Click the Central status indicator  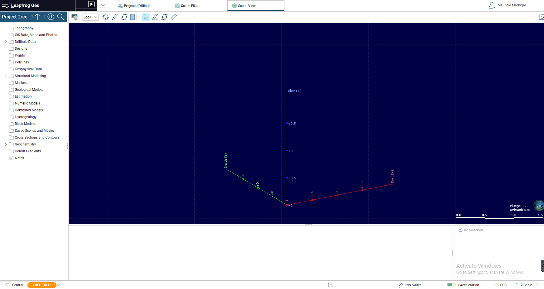(x=14, y=285)
